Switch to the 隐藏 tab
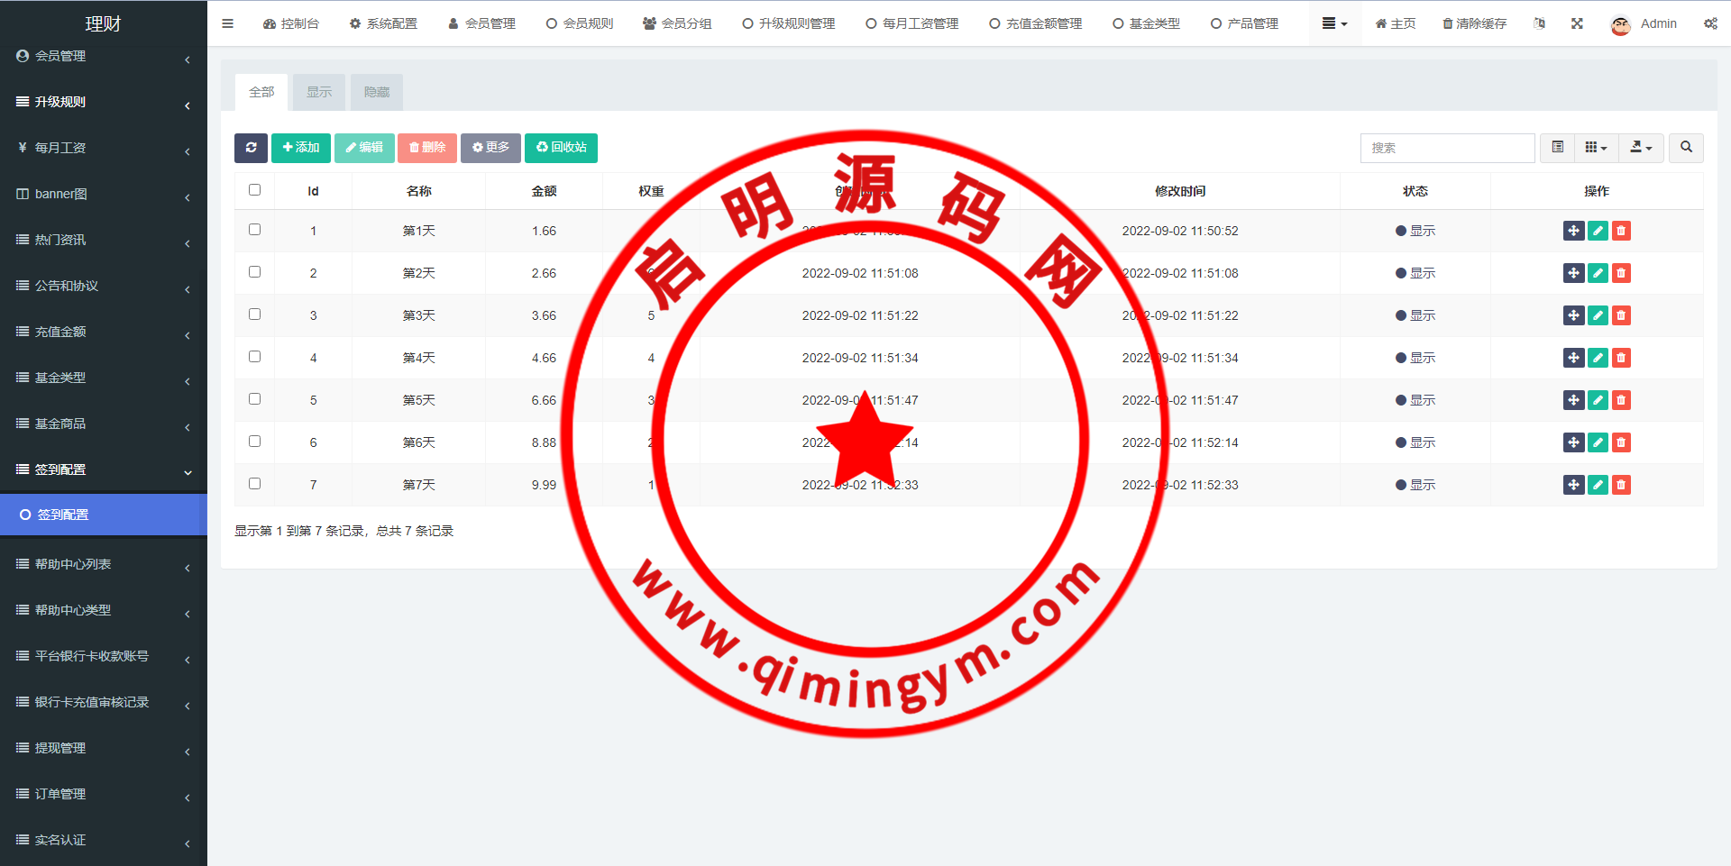This screenshot has height=866, width=1731. point(376,92)
